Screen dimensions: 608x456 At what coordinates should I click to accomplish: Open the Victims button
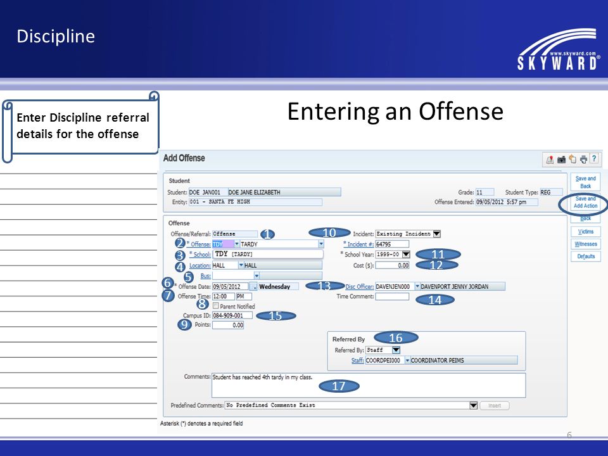[x=585, y=232]
